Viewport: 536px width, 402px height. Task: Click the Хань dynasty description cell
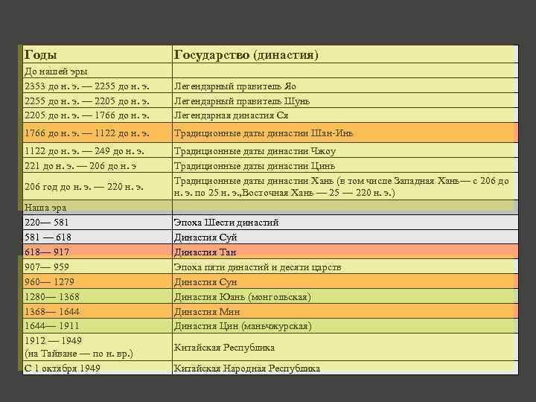click(x=345, y=186)
